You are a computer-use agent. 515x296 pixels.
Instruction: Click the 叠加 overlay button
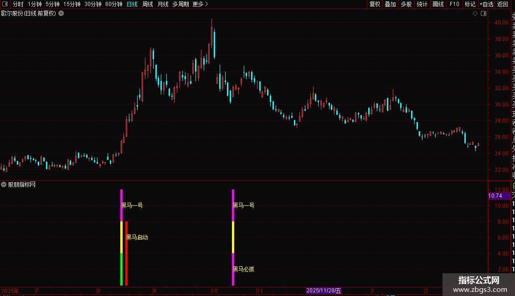point(390,4)
